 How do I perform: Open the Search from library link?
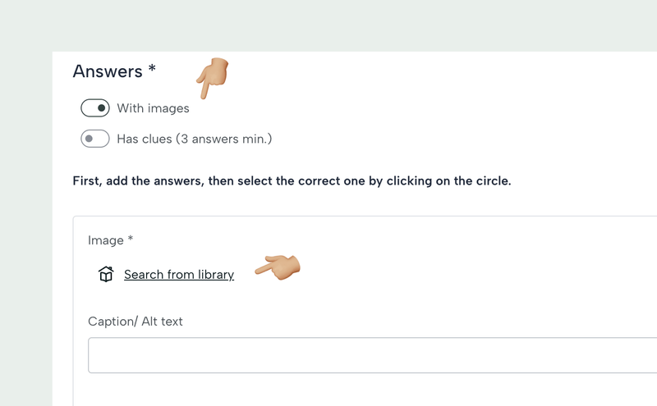pyautogui.click(x=179, y=275)
